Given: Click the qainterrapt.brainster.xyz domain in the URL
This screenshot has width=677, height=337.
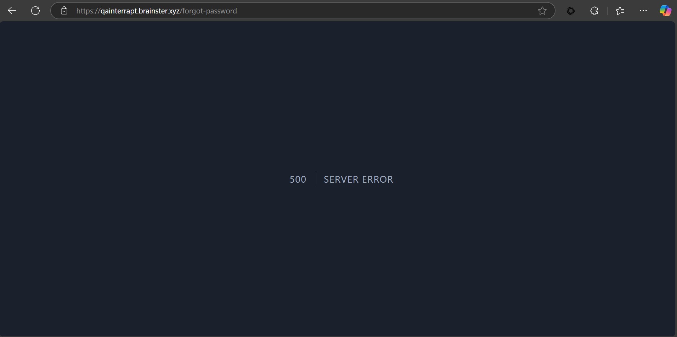Looking at the screenshot, I should (140, 11).
